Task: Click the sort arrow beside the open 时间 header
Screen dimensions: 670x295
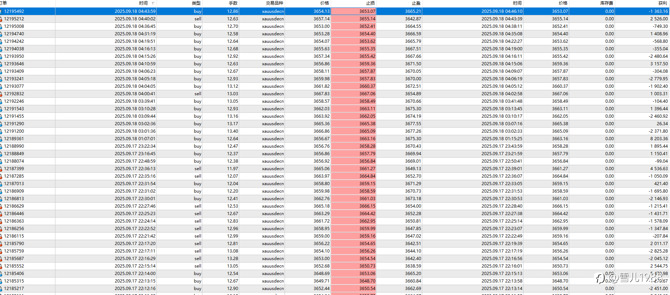Action: pos(153,3)
